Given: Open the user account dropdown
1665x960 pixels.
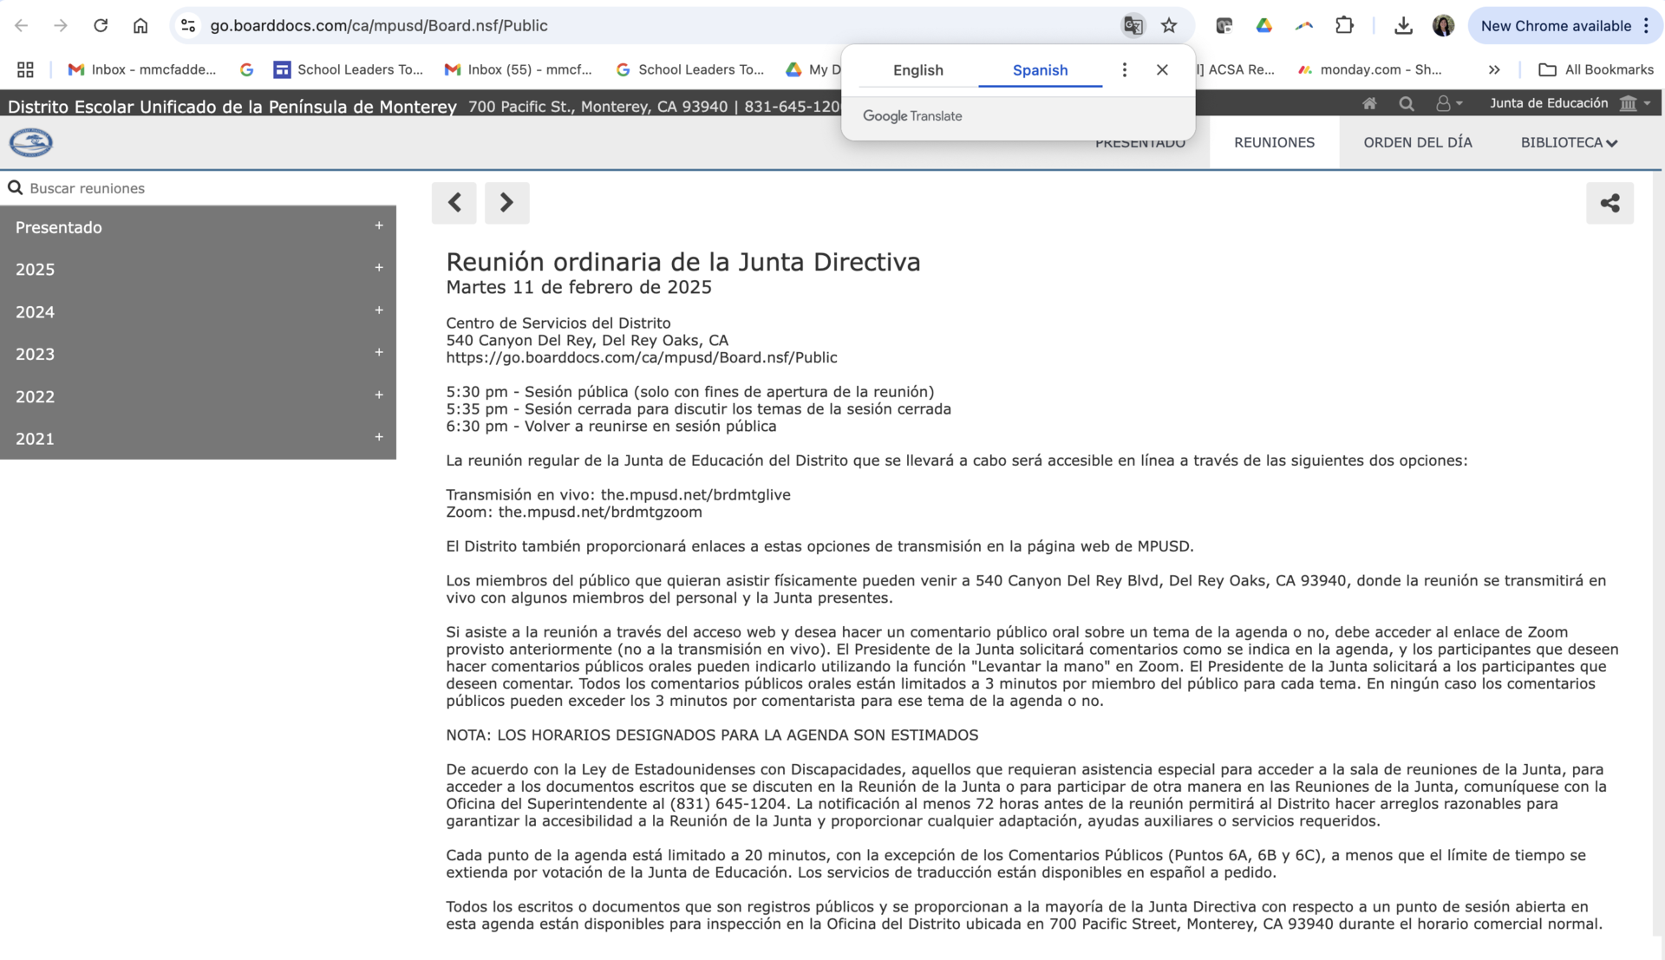Looking at the screenshot, I should [x=1448, y=103].
